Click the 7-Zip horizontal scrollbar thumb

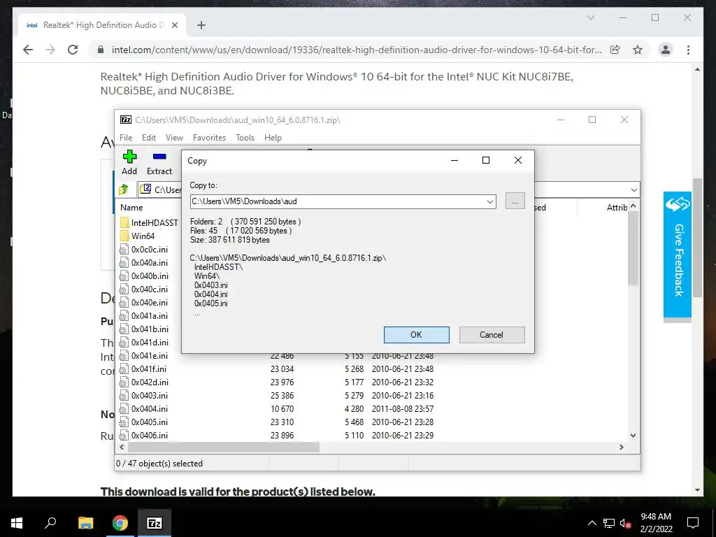223,447
